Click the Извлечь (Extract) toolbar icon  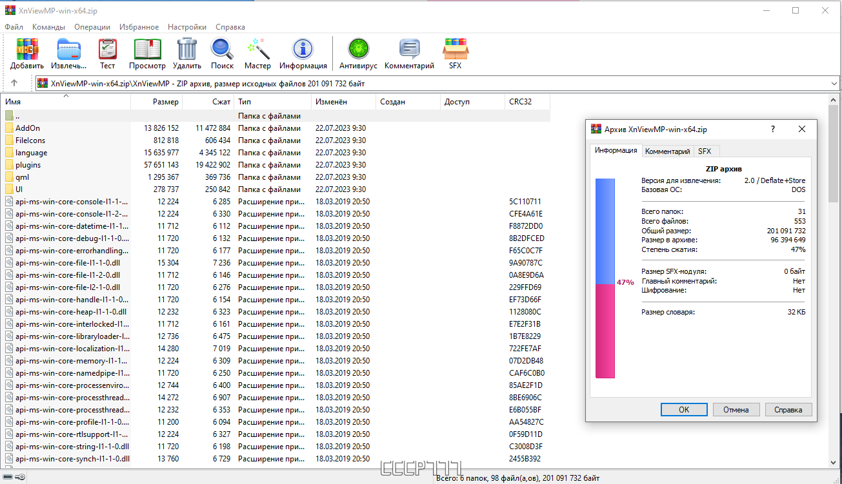[68, 49]
